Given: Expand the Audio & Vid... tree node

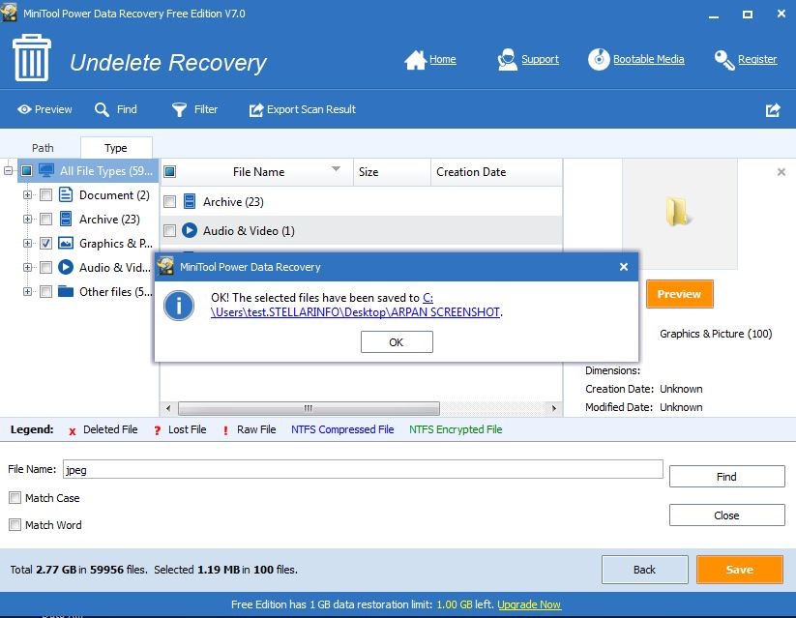Looking at the screenshot, I should (27, 267).
